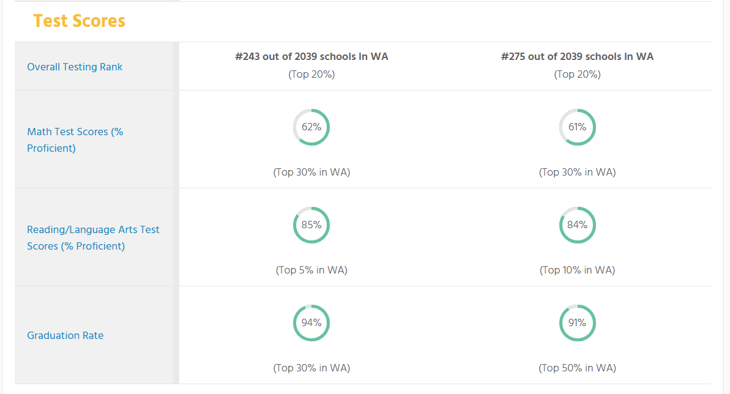Image resolution: width=730 pixels, height=394 pixels.
Task: Click the 61% math proficiency circle
Action: [577, 127]
